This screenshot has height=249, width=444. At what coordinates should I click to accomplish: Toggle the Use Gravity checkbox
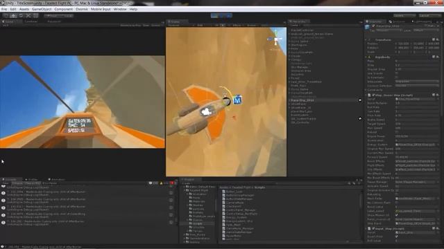pos(396,73)
